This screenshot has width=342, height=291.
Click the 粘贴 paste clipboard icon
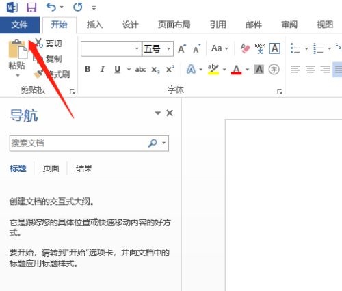pos(18,49)
